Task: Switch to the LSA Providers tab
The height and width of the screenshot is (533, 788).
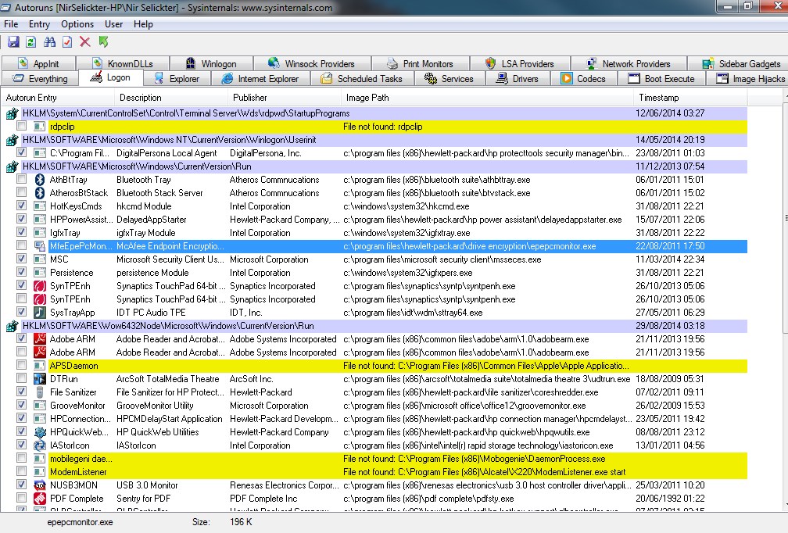Action: [520, 64]
